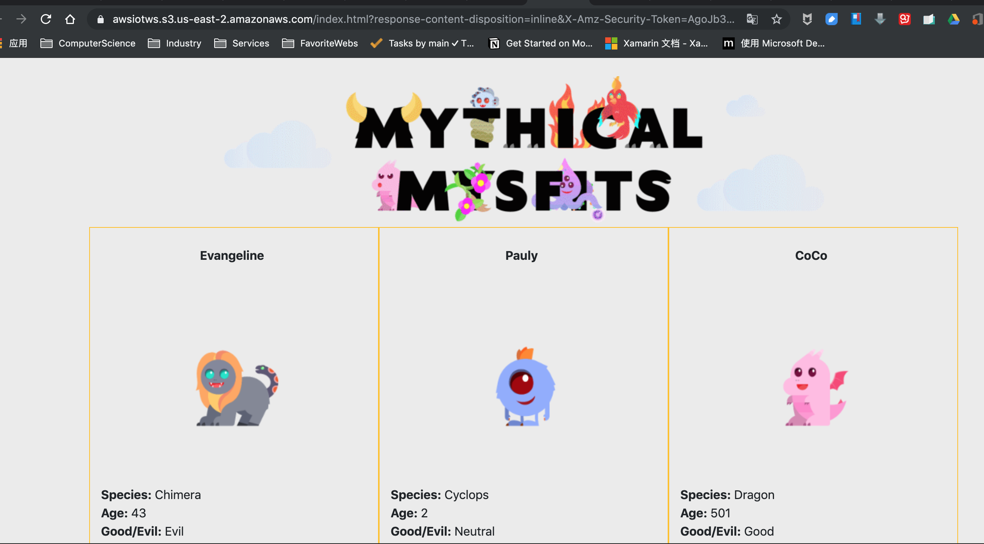
Task: Expand the ComputerScience bookmarks folder
Action: click(88, 43)
